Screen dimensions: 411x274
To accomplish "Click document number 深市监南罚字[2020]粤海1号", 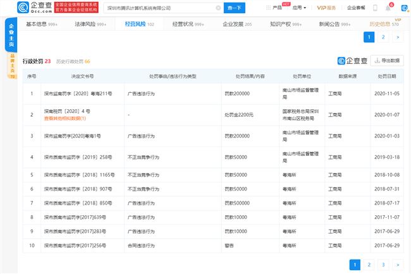I will pos(72,136).
